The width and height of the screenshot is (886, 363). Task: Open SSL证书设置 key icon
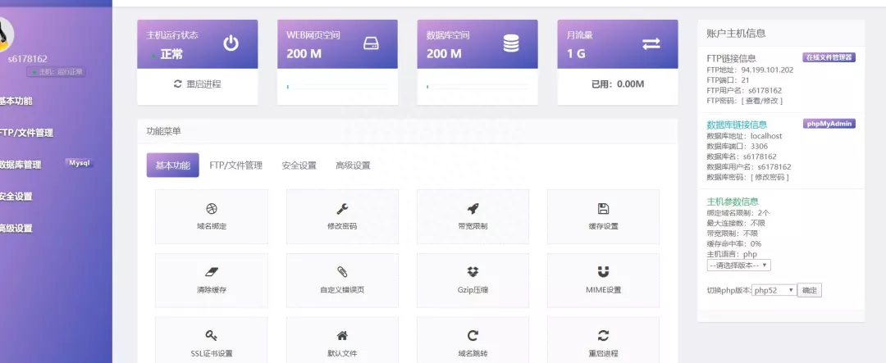click(211, 336)
